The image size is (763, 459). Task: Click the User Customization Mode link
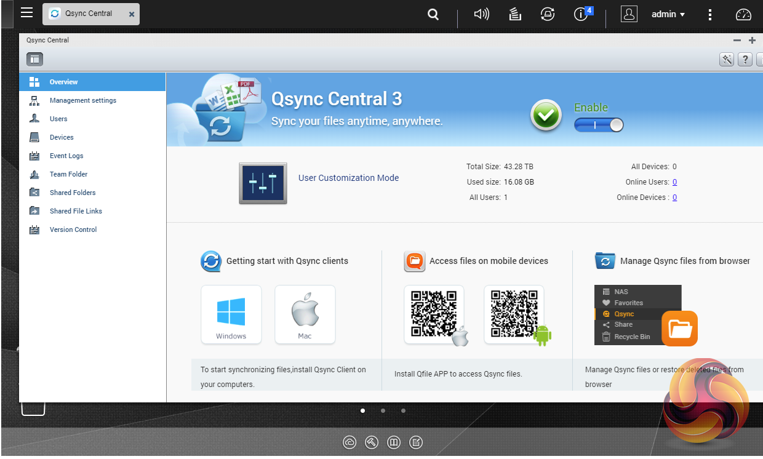[348, 178]
